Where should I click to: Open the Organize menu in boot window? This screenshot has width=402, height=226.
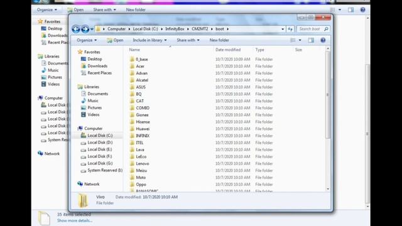pyautogui.click(x=87, y=40)
